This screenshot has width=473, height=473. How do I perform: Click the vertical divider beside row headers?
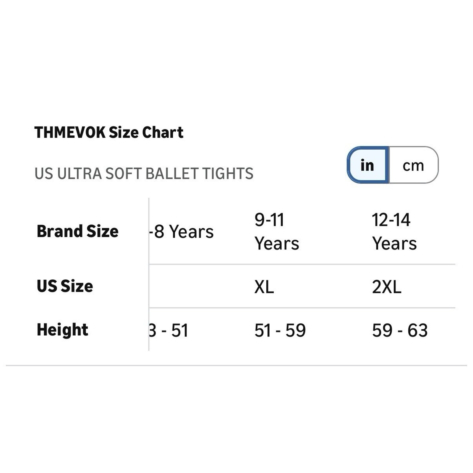(x=149, y=274)
